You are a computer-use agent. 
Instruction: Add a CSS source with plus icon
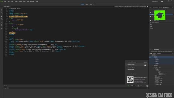coord(150,12)
